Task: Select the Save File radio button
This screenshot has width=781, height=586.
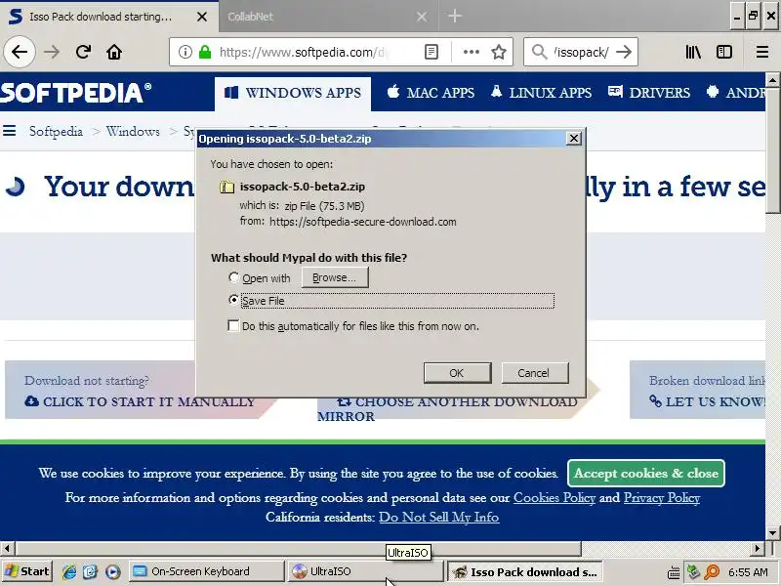Action: [233, 300]
